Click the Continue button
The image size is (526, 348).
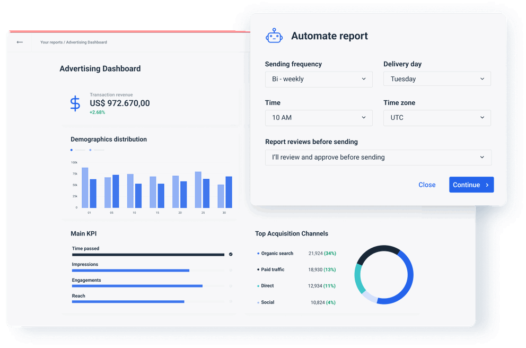471,185
